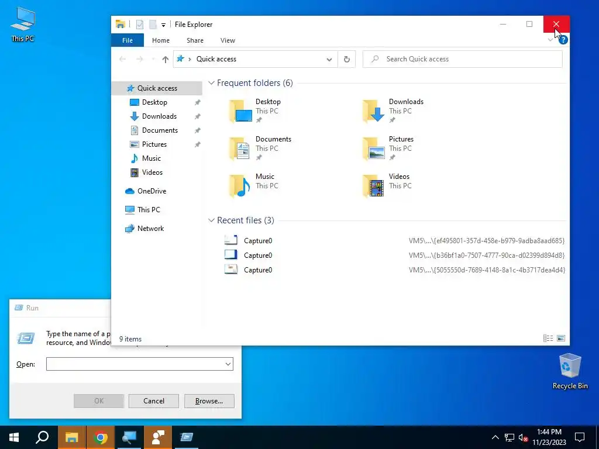Switch to Details view icon in status bar
Screen dimensions: 599x449
(x=548, y=339)
